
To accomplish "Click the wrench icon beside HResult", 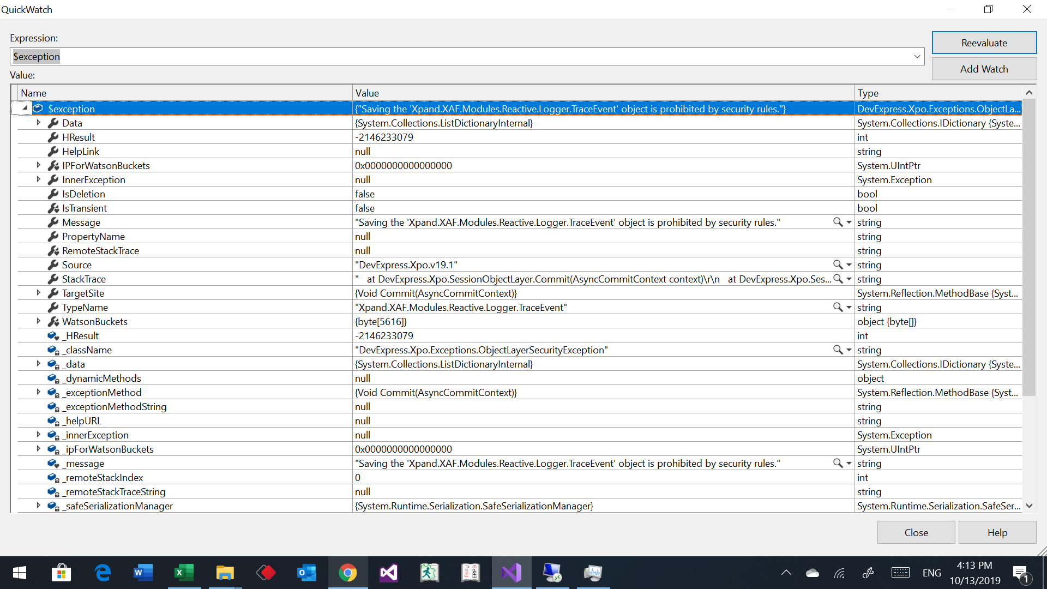I will pyautogui.click(x=53, y=137).
